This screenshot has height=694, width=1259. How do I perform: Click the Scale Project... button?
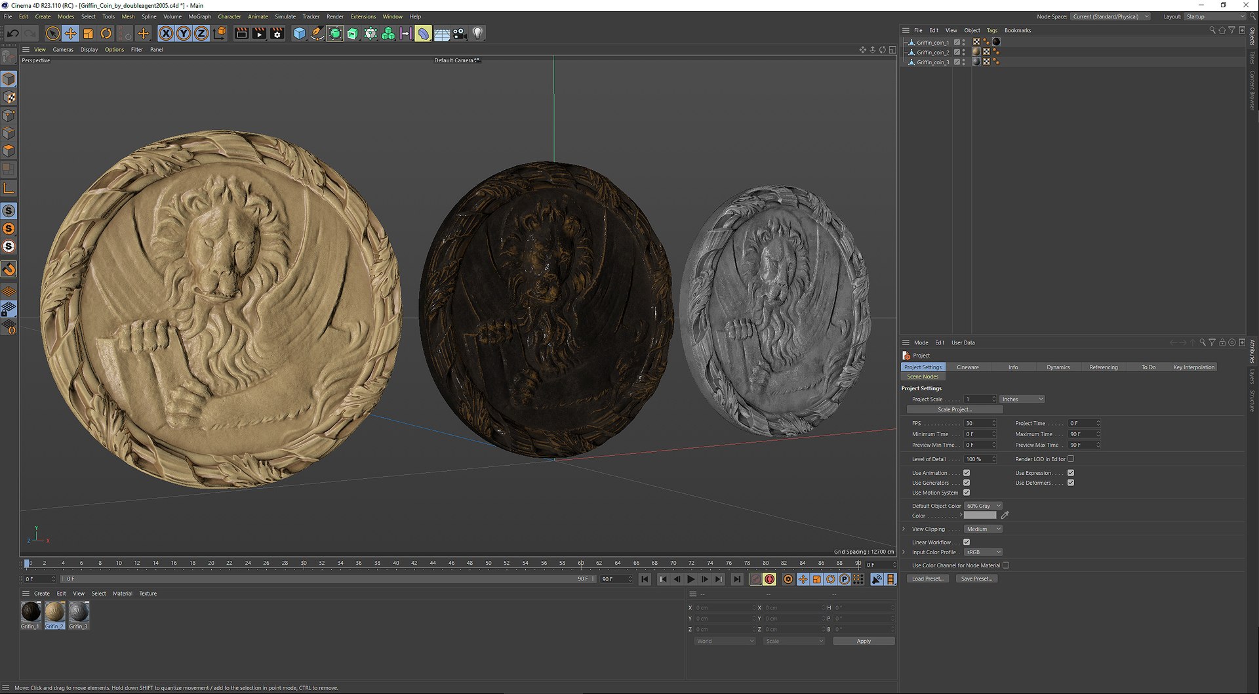point(955,410)
